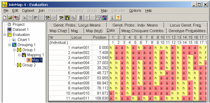Select Group 2 in the tree
Screen dimensions: 210x103
(x=29, y=65)
